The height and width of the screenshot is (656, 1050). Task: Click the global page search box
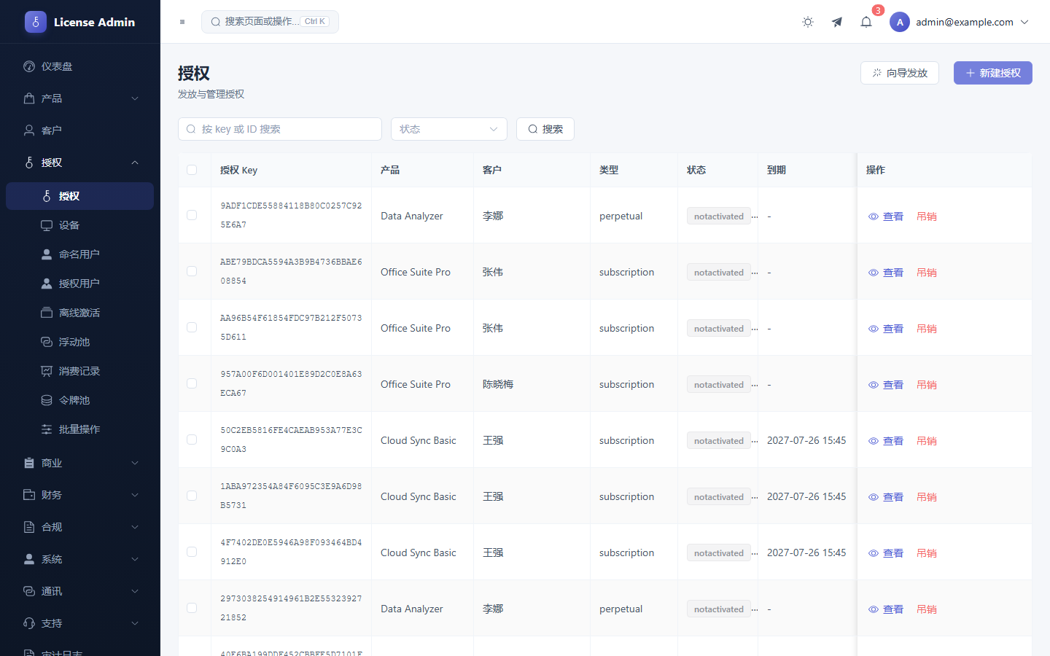pyautogui.click(x=270, y=22)
